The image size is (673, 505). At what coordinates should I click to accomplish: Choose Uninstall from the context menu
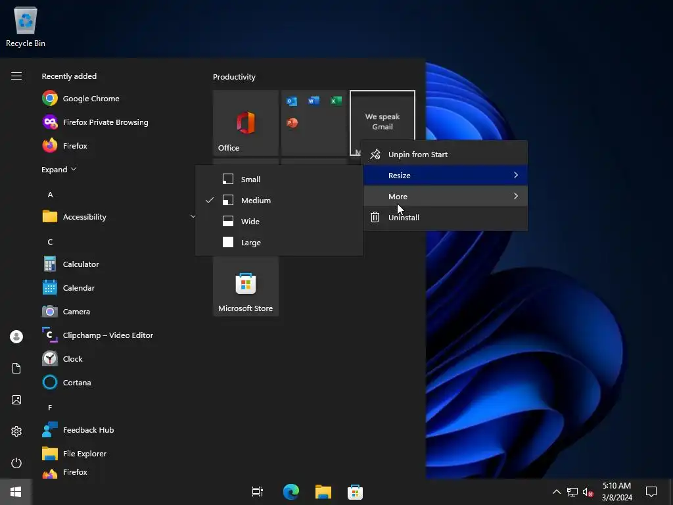point(446,217)
